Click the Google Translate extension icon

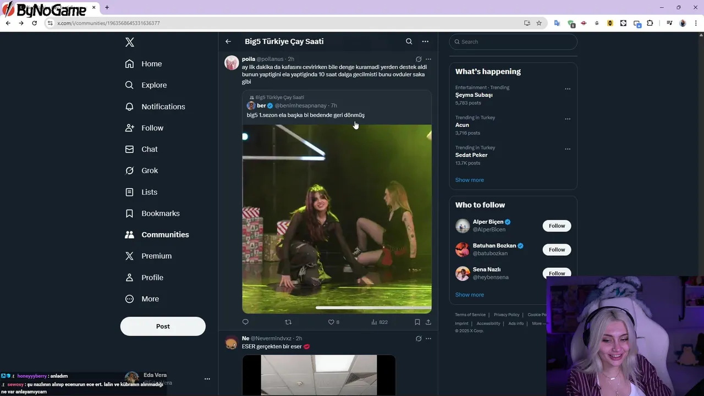coord(557,23)
